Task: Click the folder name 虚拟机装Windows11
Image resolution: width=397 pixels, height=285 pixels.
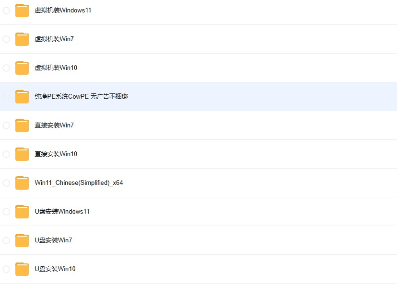Action: coord(63,11)
